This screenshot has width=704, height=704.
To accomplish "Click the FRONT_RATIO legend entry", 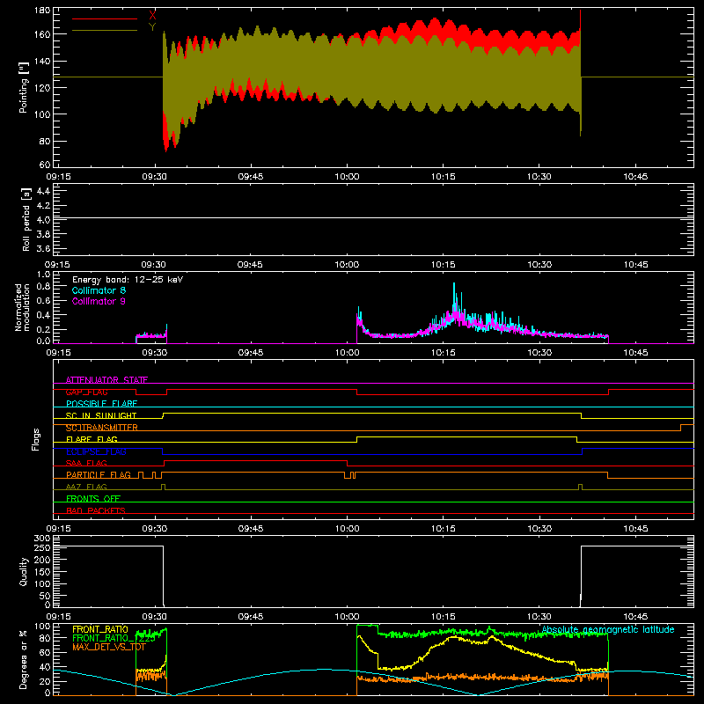I will click(100, 629).
